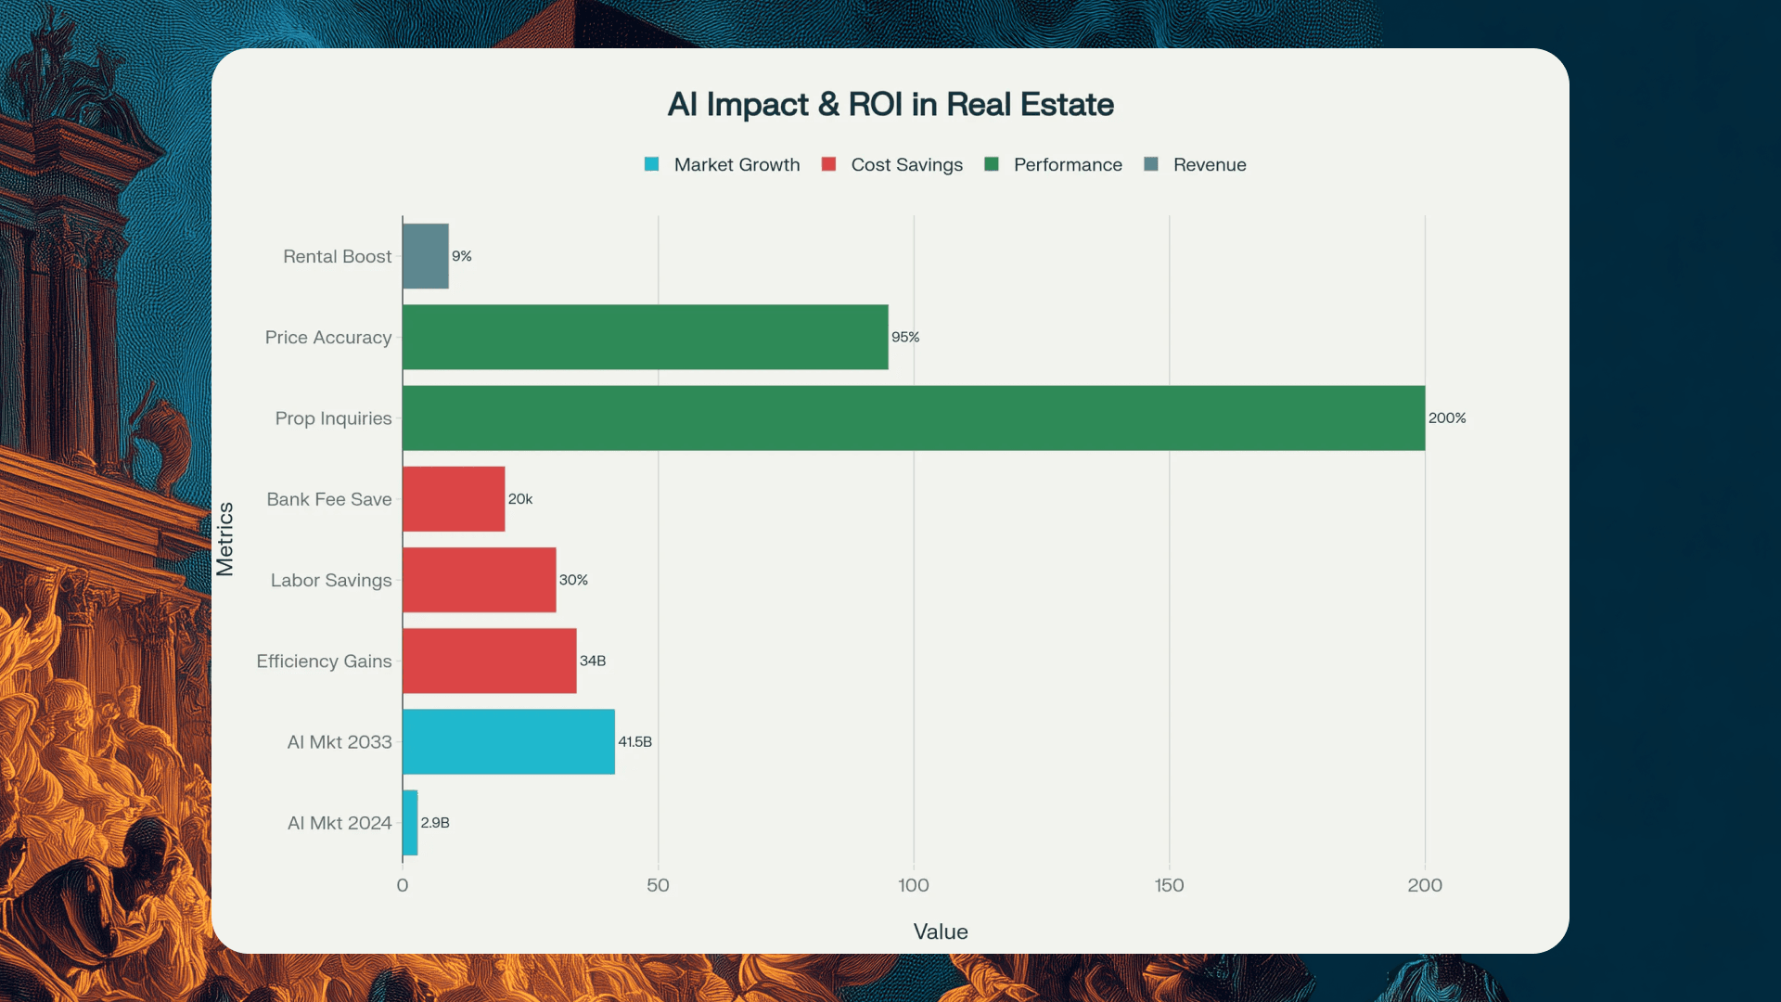This screenshot has width=1781, height=1002.
Task: Select the Rental Boost bar
Action: point(426,256)
